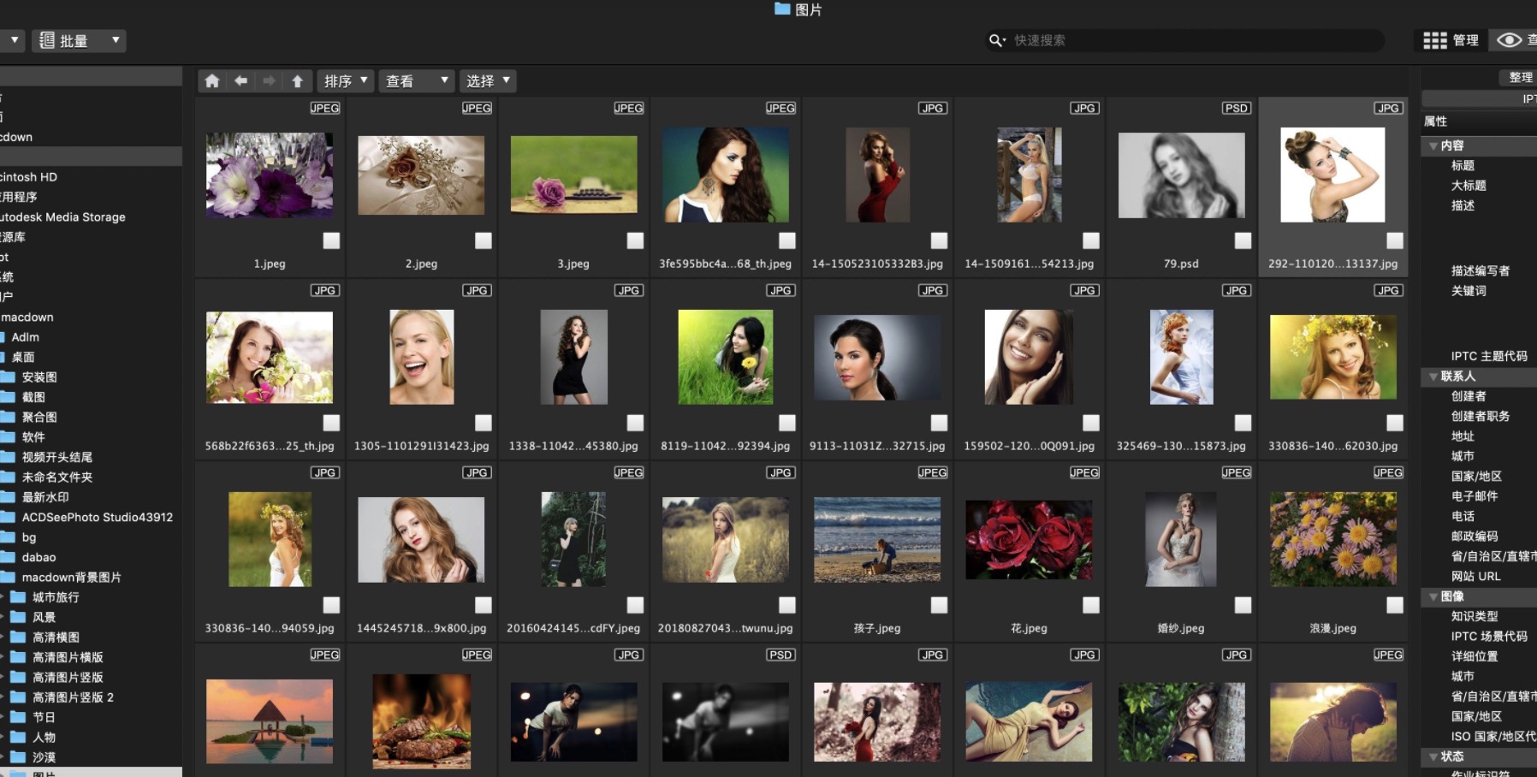Click the 描述编写者 property row

pos(1479,270)
